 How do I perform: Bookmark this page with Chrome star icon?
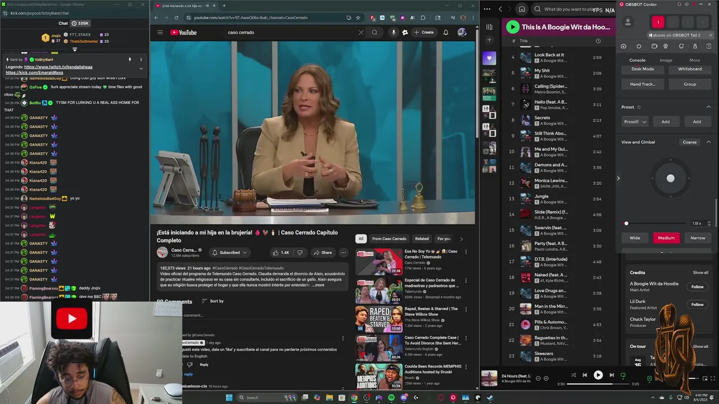click(358, 17)
